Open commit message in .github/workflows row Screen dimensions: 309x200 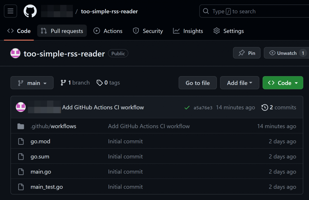pyautogui.click(x=149, y=126)
